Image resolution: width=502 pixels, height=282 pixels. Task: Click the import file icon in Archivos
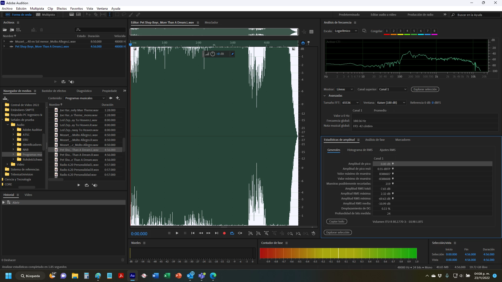click(12, 30)
